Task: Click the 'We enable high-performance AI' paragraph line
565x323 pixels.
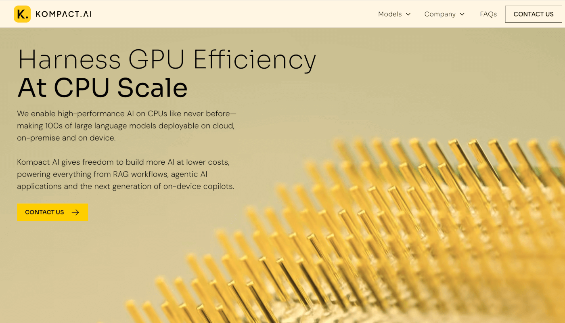Action: (x=126, y=114)
